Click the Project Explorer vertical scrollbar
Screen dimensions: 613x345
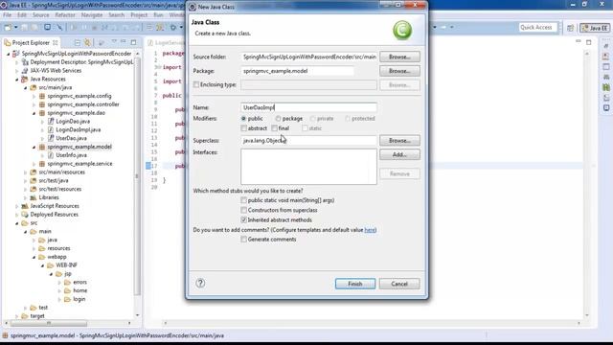click(137, 176)
